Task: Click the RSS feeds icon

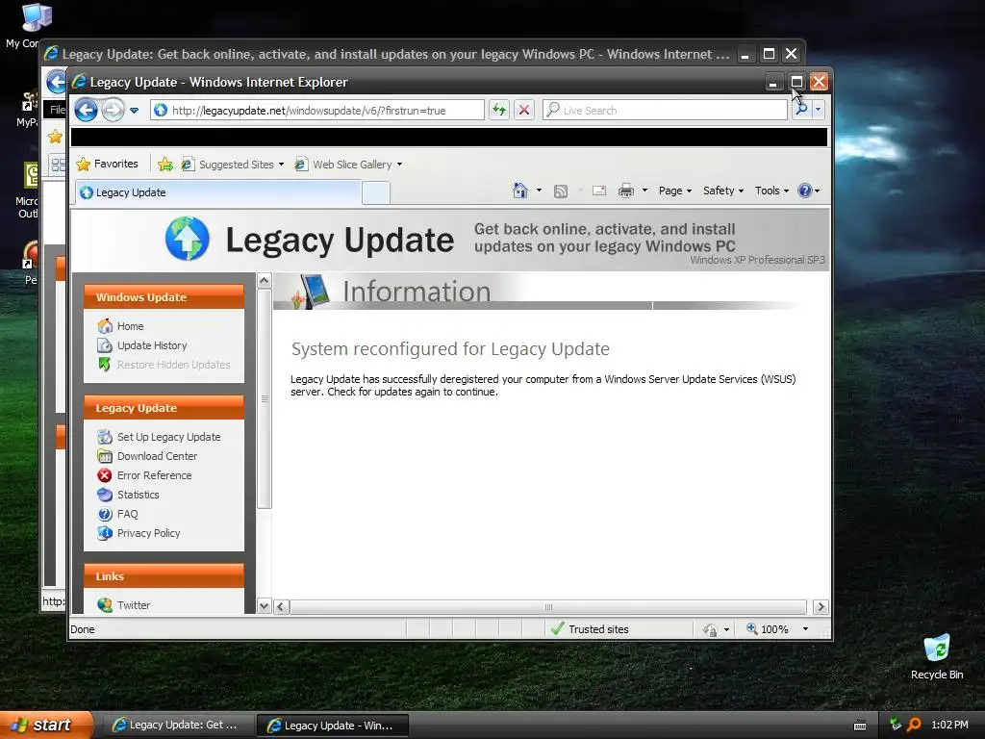Action: click(561, 191)
